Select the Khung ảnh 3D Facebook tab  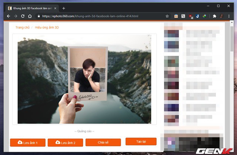tap(32, 8)
